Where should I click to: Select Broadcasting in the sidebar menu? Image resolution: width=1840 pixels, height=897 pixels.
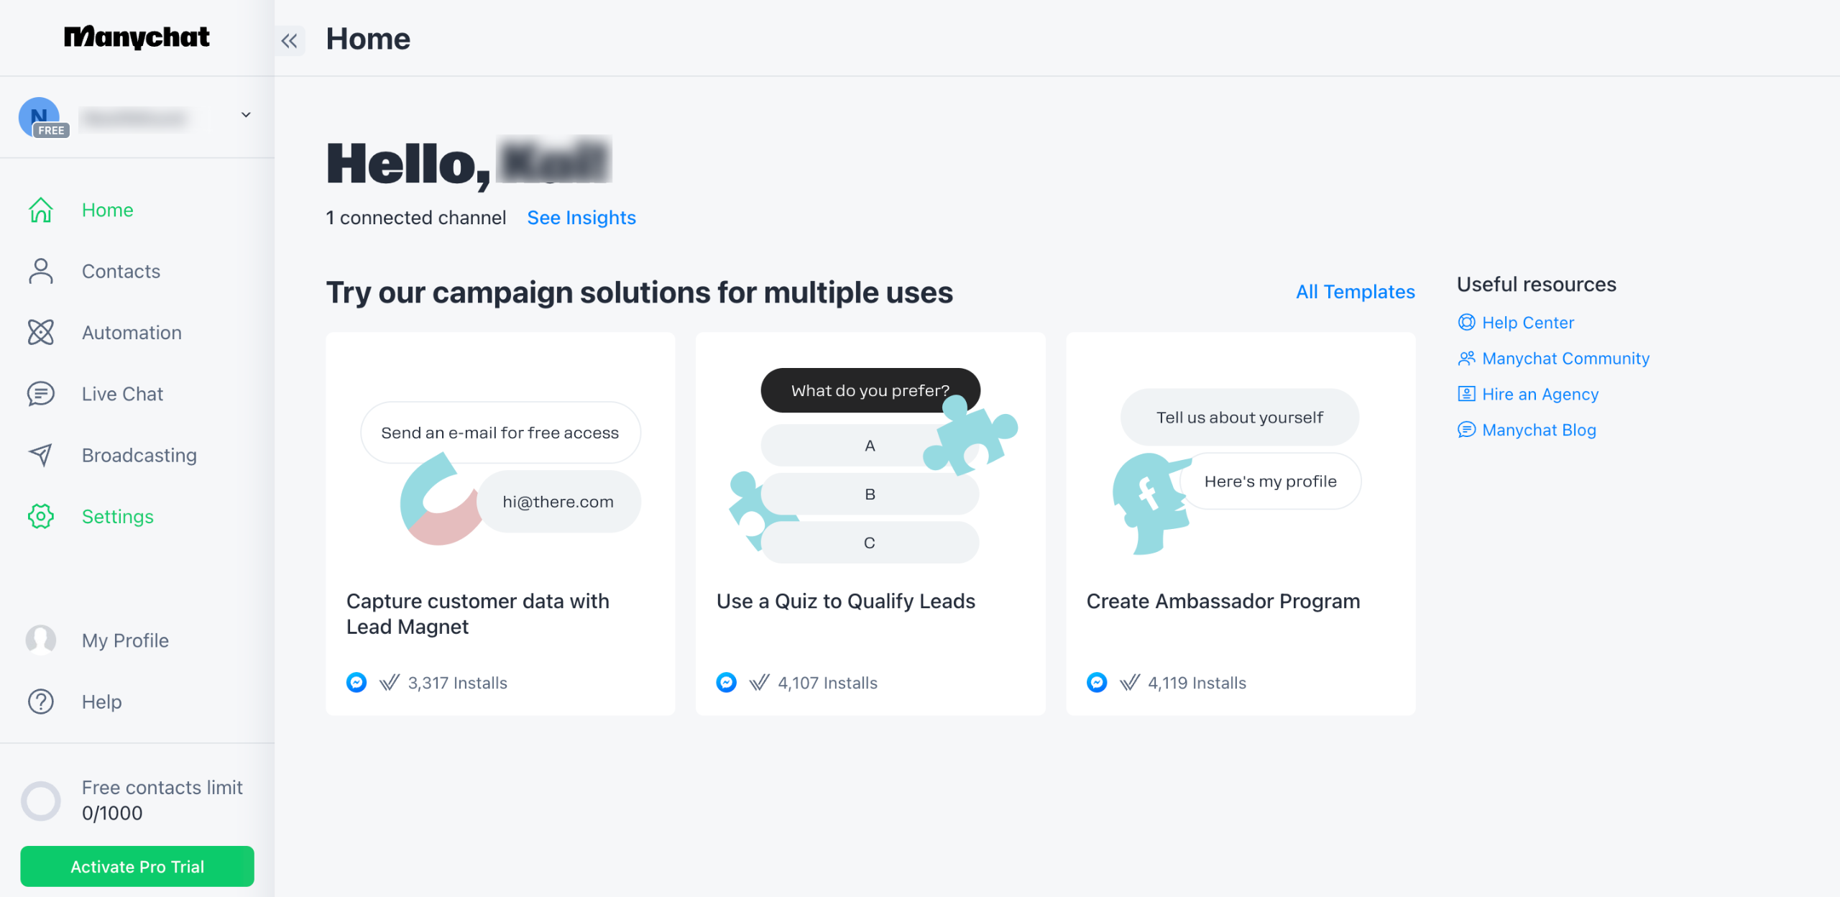coord(139,455)
